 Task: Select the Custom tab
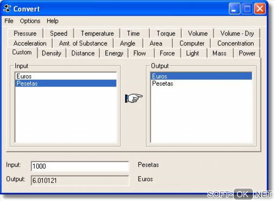point(22,52)
